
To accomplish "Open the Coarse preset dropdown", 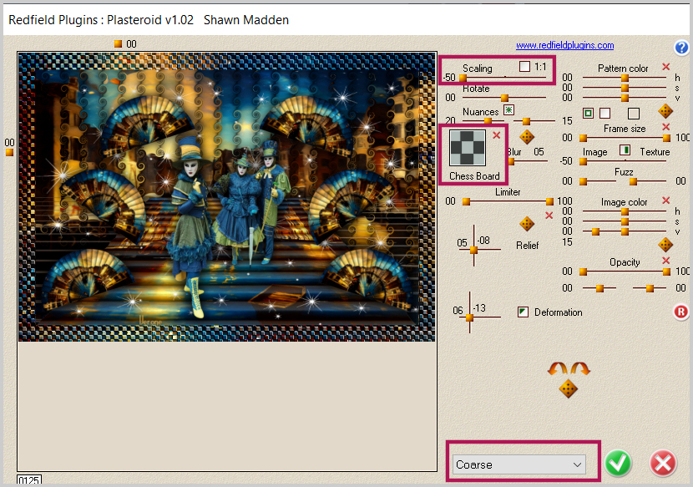I will (518, 464).
